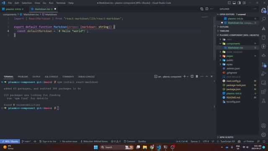The width and height of the screenshot is (268, 151).
Task: Kill terminal with trash icon
Action: 197,76
